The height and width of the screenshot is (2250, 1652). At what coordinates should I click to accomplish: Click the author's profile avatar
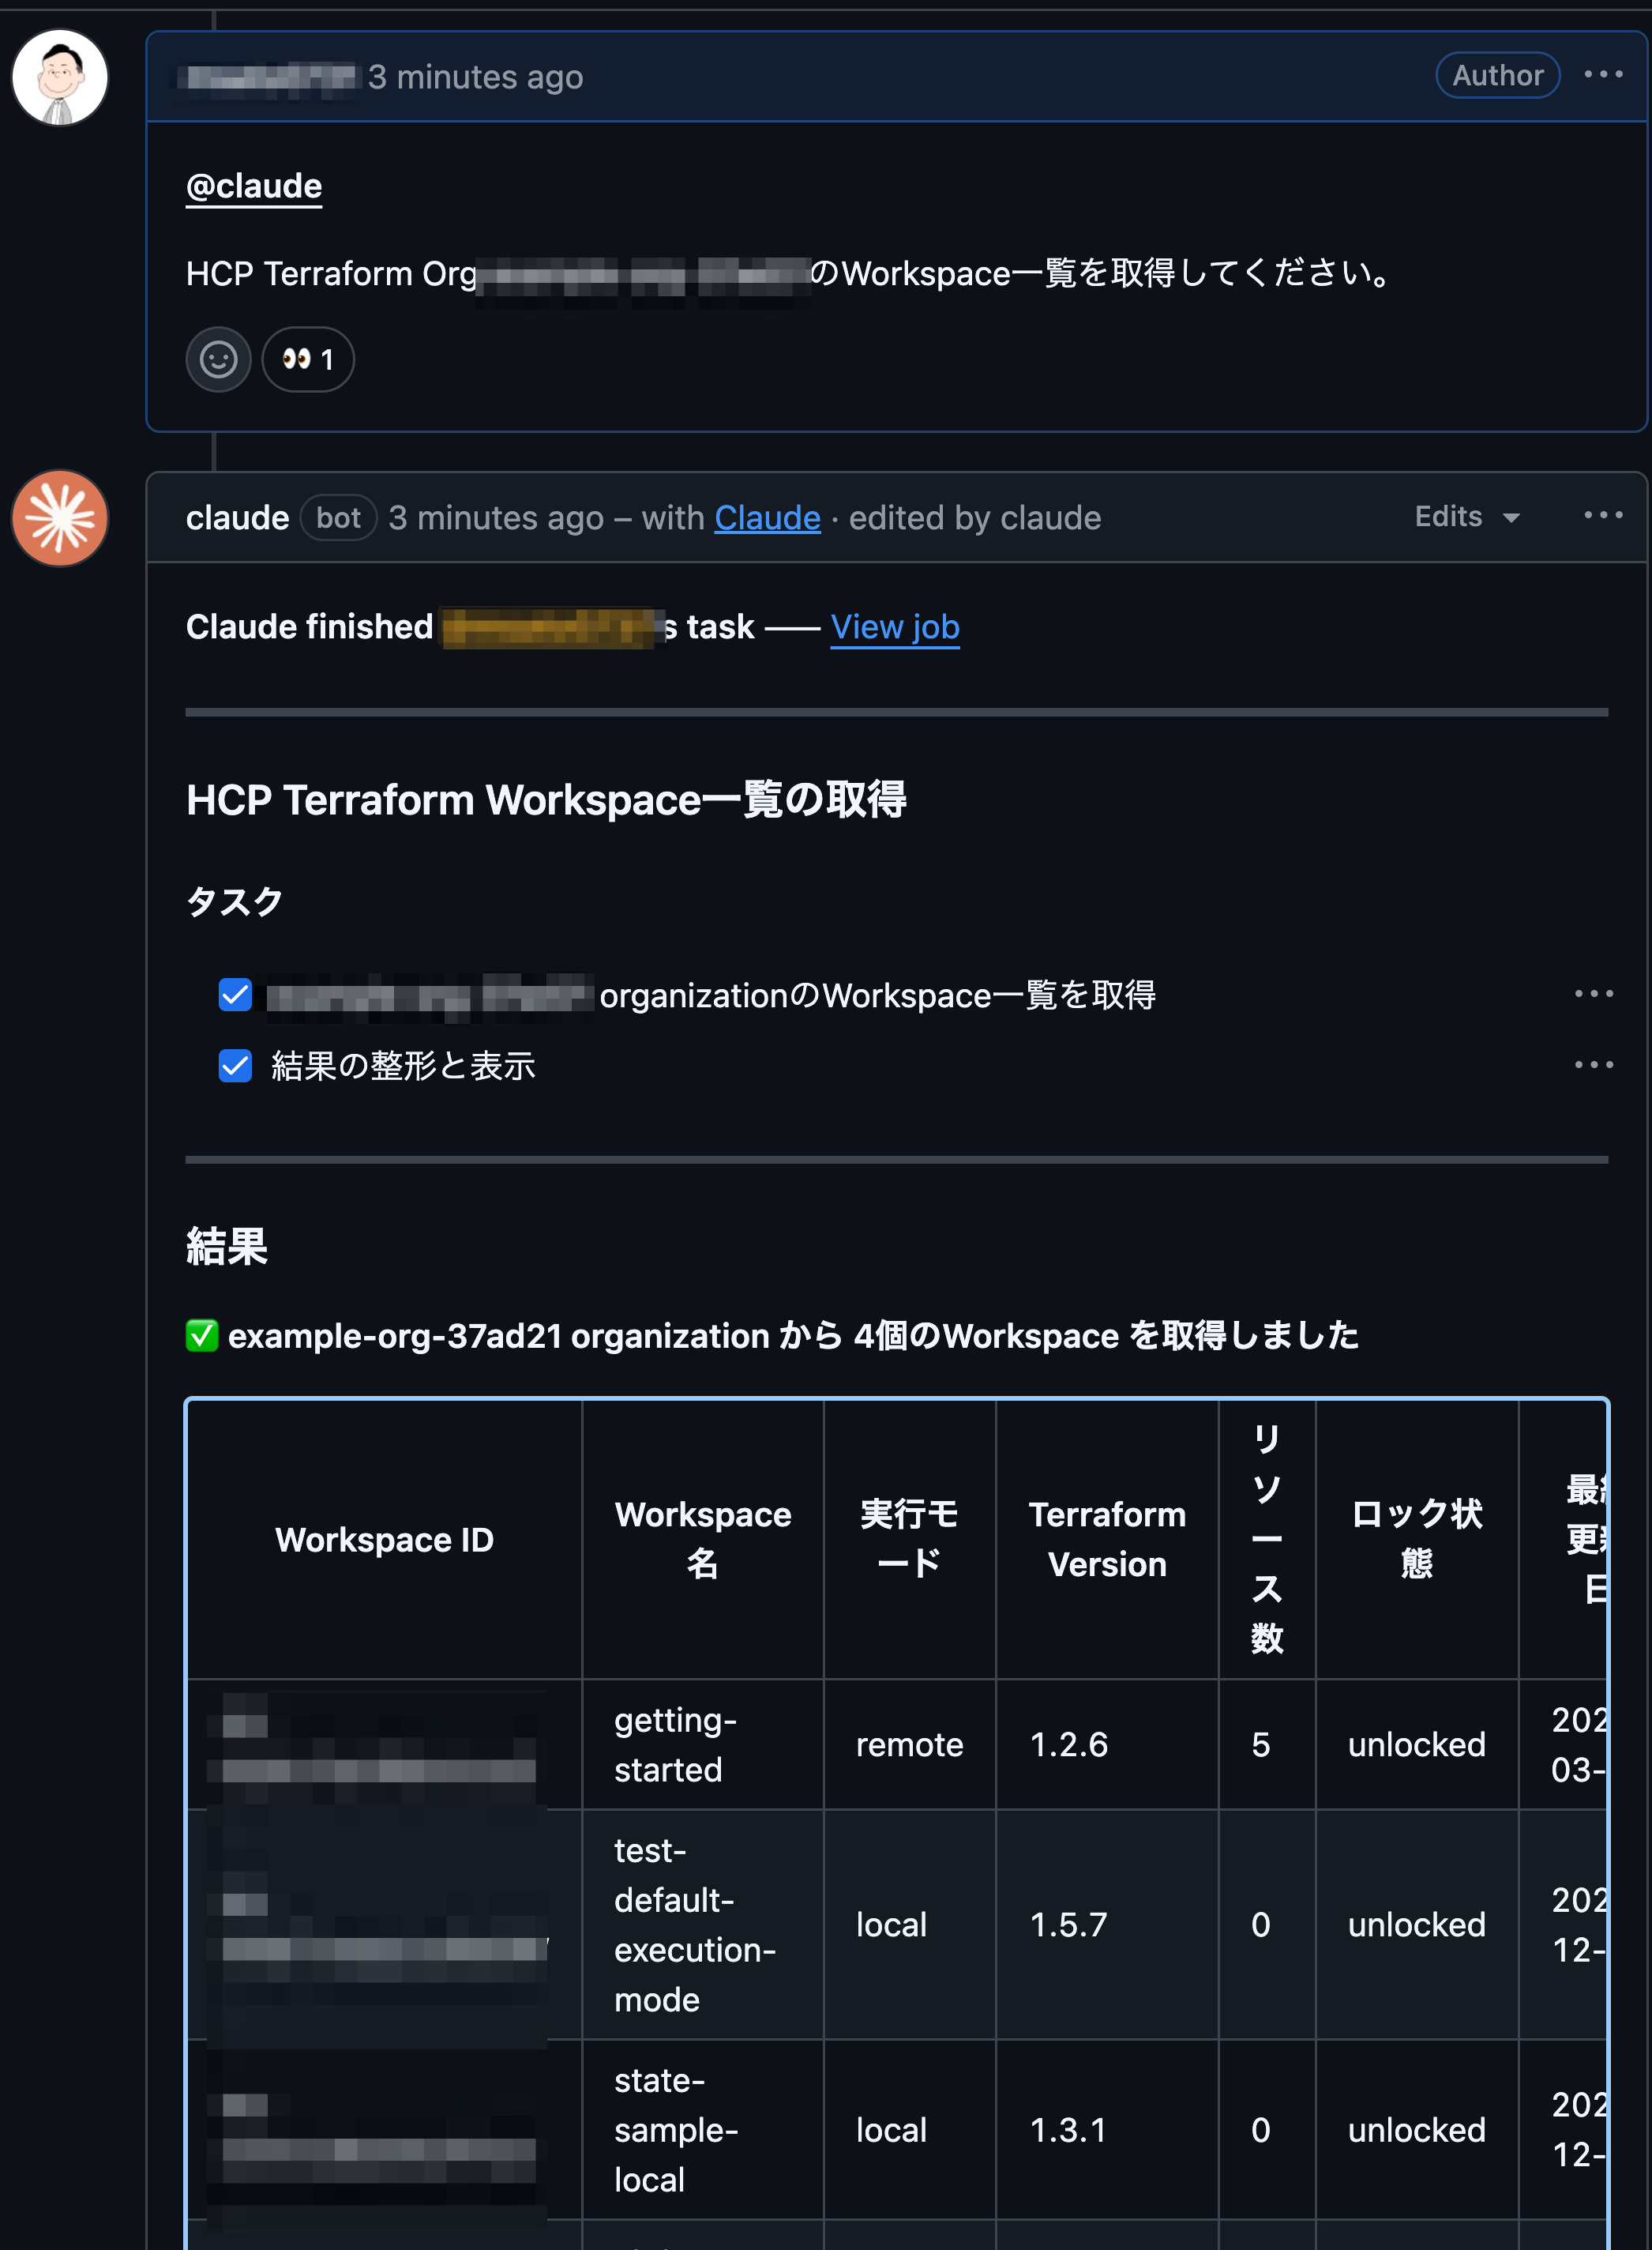point(60,77)
